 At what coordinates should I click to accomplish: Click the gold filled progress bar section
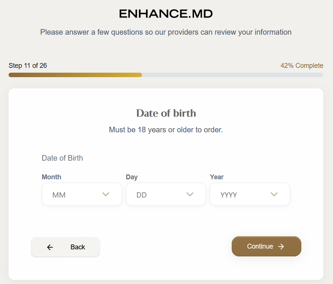(x=75, y=75)
